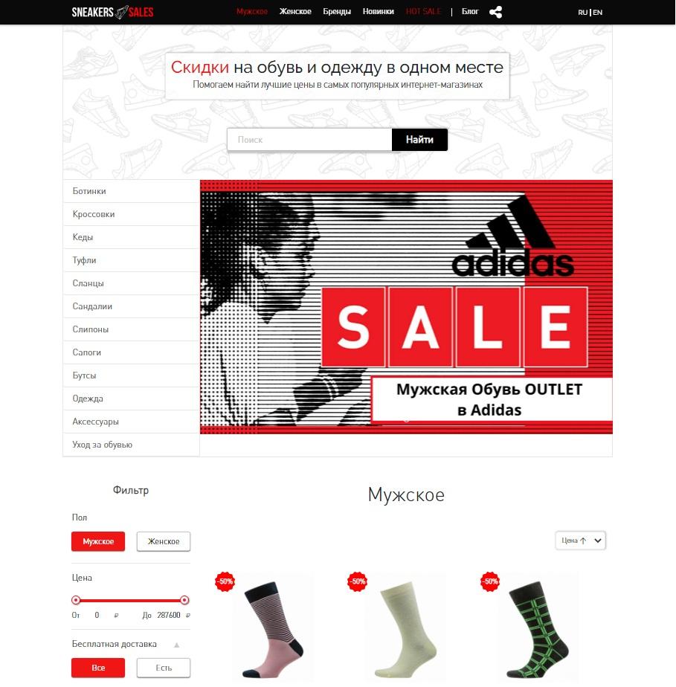
Task: Click the left price slider handle
Action: [76, 600]
